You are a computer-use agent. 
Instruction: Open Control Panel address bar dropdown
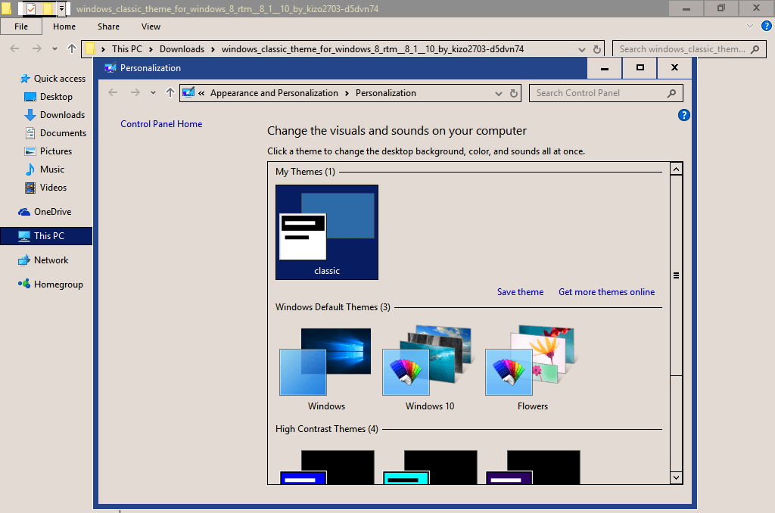pyautogui.click(x=499, y=93)
